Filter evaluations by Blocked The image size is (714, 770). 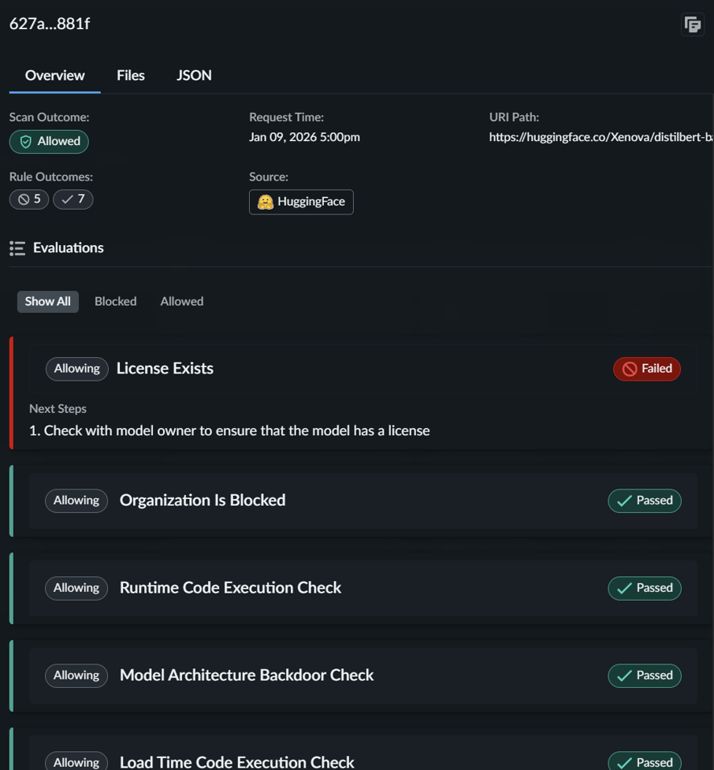(x=115, y=302)
